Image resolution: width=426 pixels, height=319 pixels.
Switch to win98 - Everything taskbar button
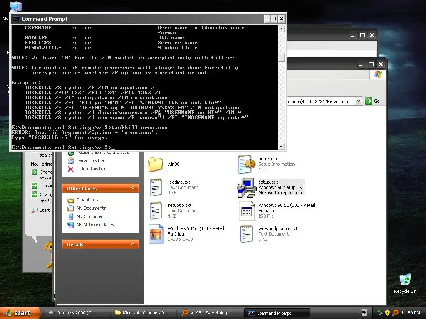(211, 313)
